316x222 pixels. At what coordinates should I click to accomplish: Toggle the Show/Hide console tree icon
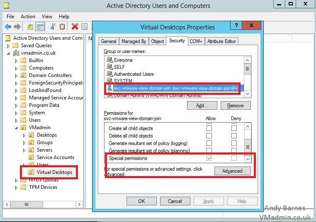point(40,27)
